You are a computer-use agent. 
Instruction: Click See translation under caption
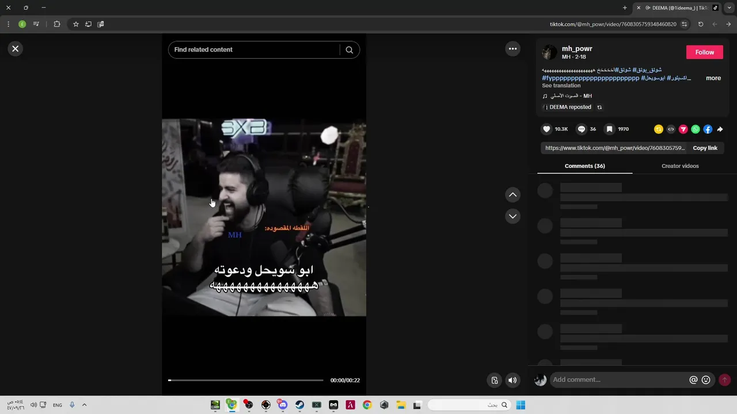pos(561,86)
